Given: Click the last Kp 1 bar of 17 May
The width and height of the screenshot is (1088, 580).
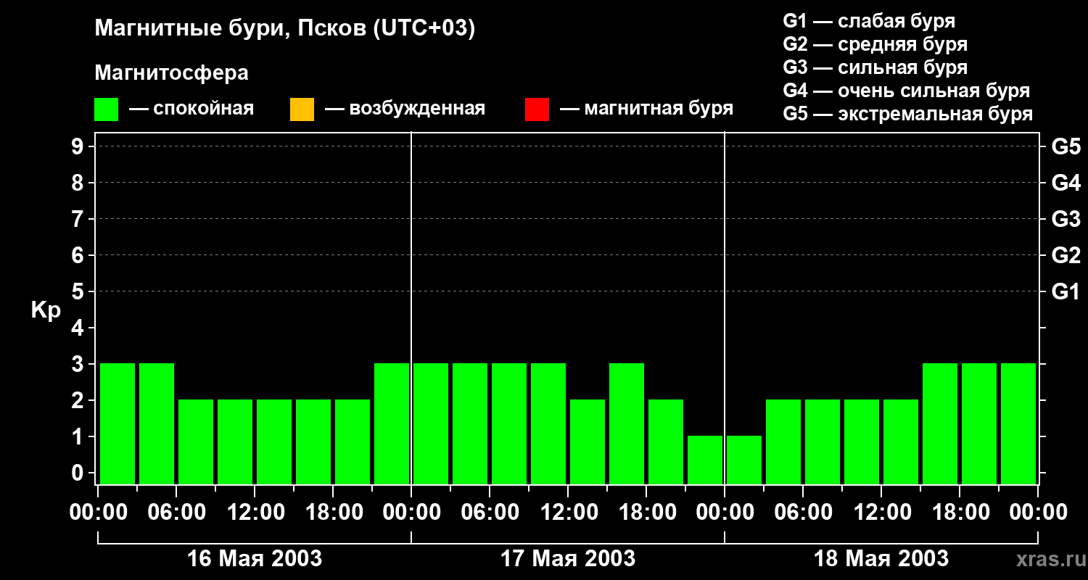Looking at the screenshot, I should coord(705,460).
